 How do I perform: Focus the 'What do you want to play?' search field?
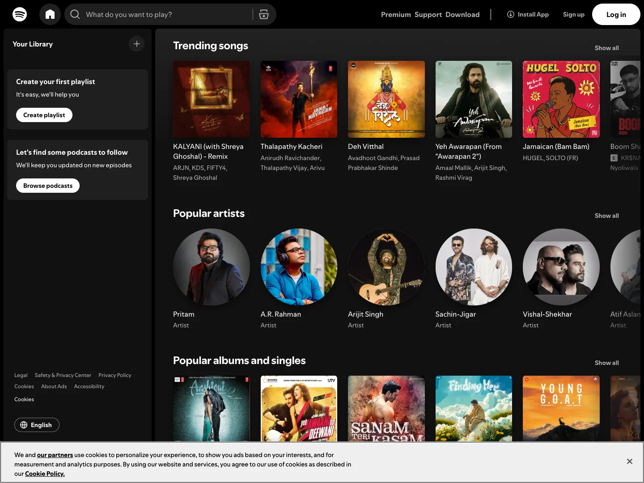[x=170, y=14]
